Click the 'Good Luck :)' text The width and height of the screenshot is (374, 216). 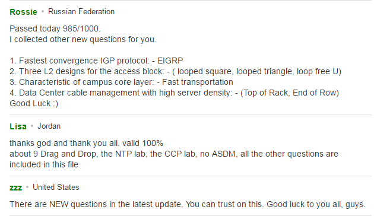pyautogui.click(x=34, y=103)
